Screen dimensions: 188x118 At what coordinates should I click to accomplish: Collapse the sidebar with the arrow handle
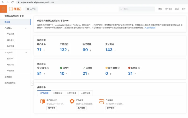pos(32,82)
